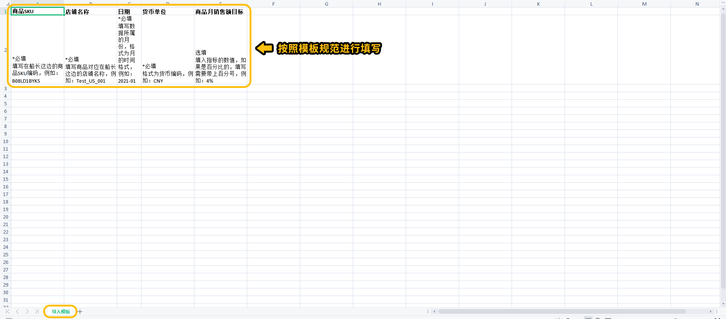
Task: Select row 23 header
Action: tap(5, 239)
